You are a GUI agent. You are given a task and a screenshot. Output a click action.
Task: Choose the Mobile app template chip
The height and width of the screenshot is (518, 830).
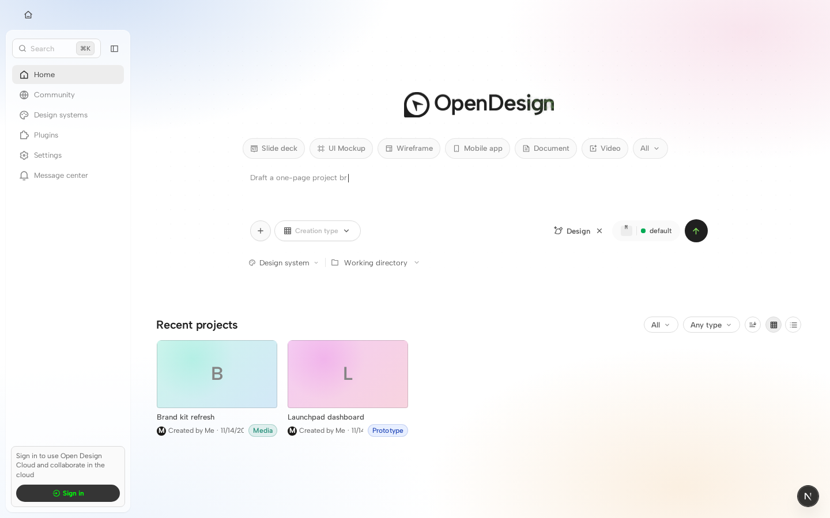tap(477, 148)
